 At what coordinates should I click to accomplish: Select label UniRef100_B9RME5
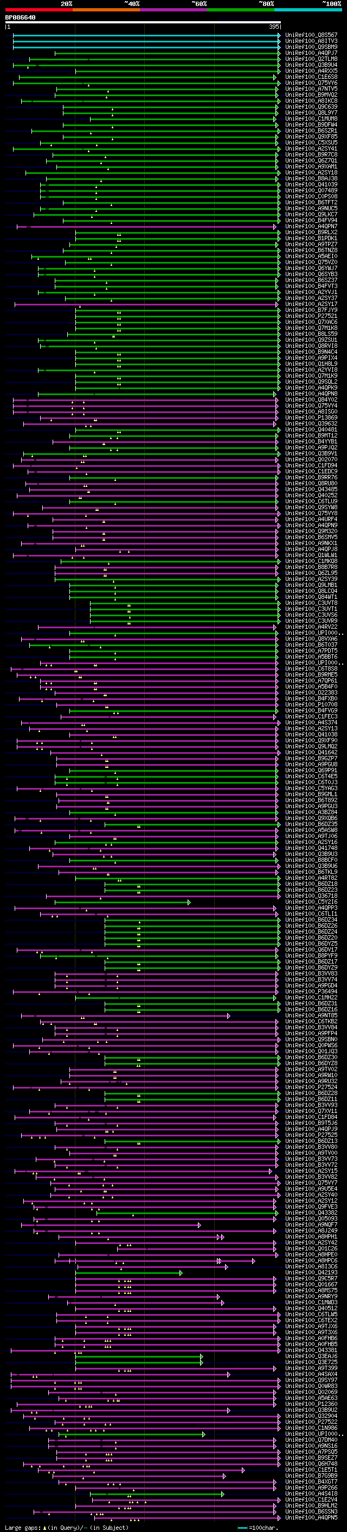pos(311,675)
